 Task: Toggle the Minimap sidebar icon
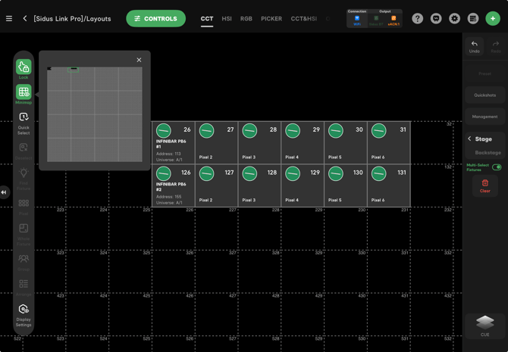pos(24,94)
